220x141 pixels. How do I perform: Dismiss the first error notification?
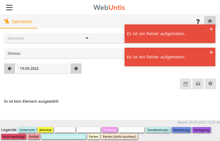[211, 29]
